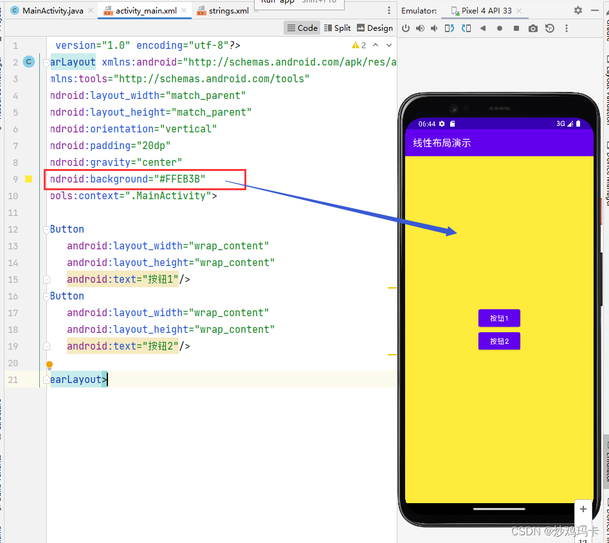Click android:text="按钮1" on line 15
Screen dimensions: 609x543
pyautogui.click(x=123, y=280)
